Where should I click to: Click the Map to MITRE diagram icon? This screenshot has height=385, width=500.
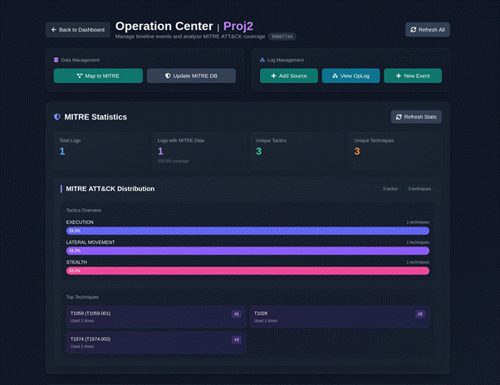pos(80,76)
